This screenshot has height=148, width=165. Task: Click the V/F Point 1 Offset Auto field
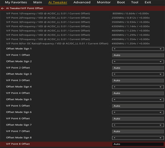(x=138, y=55)
